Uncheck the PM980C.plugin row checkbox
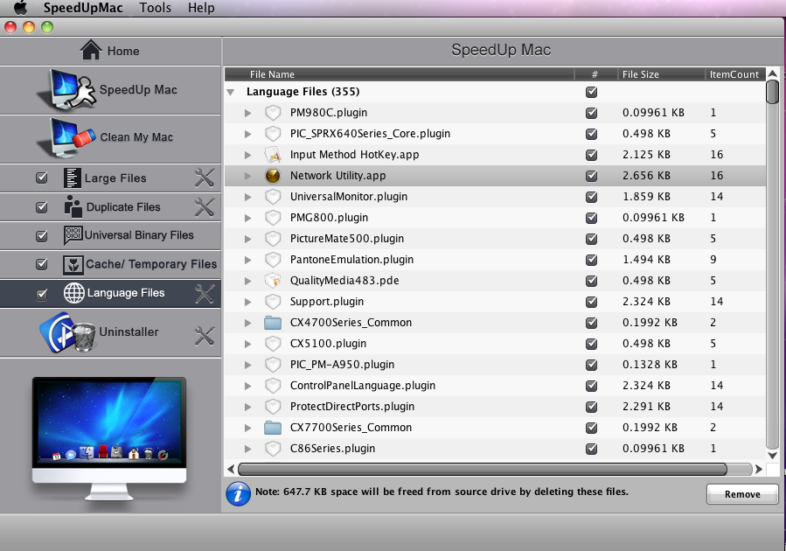This screenshot has height=551, width=786. pos(592,113)
